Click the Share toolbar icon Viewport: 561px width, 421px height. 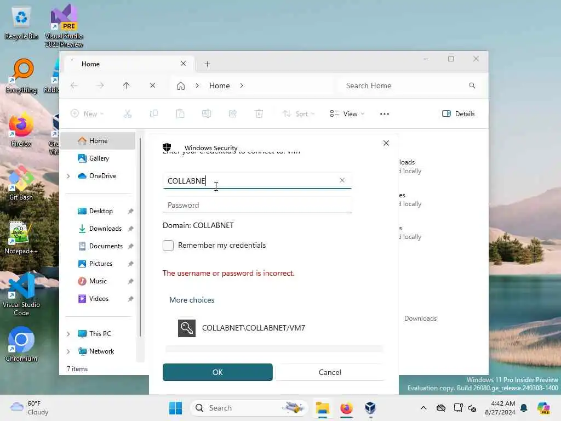pyautogui.click(x=232, y=114)
